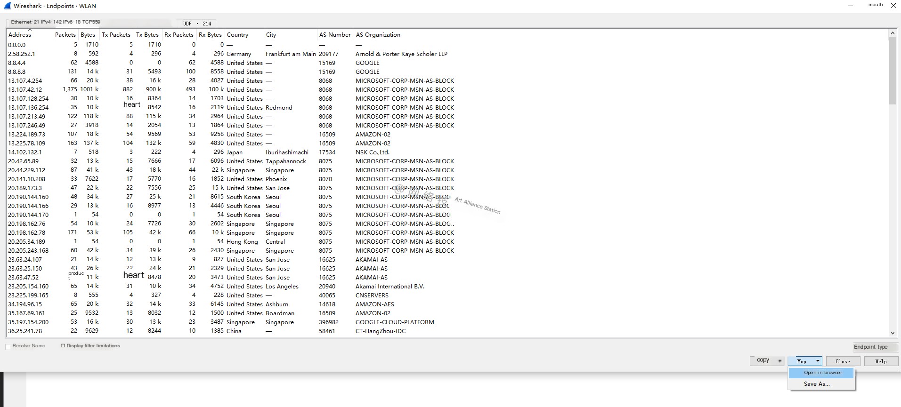Click address 20.42.65.89

(x=24, y=161)
